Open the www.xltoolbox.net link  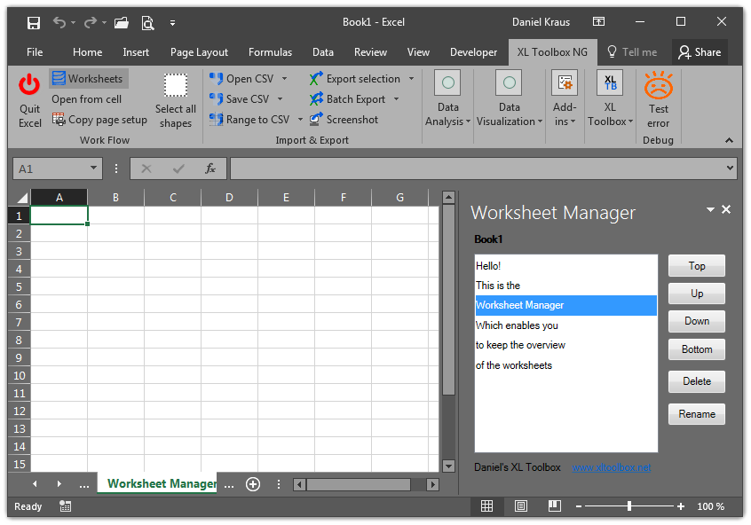point(611,467)
